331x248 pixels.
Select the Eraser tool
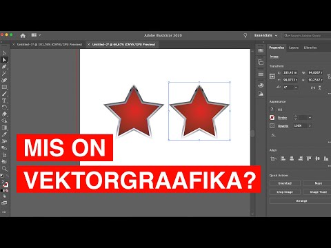point(4,114)
